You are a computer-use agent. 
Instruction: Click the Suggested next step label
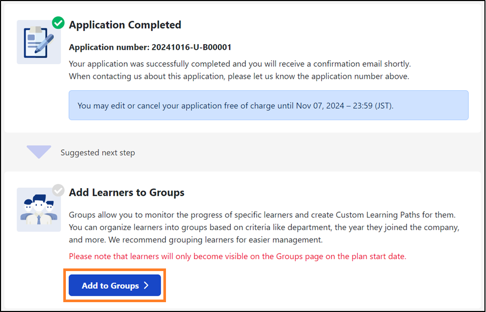[98, 152]
